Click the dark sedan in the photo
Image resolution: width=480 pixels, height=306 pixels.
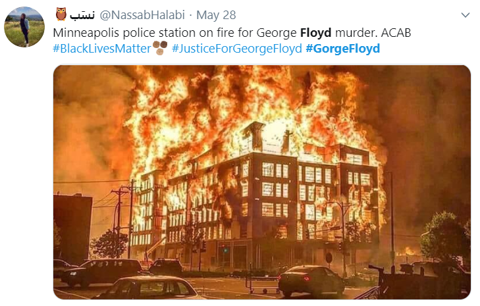coord(311,280)
